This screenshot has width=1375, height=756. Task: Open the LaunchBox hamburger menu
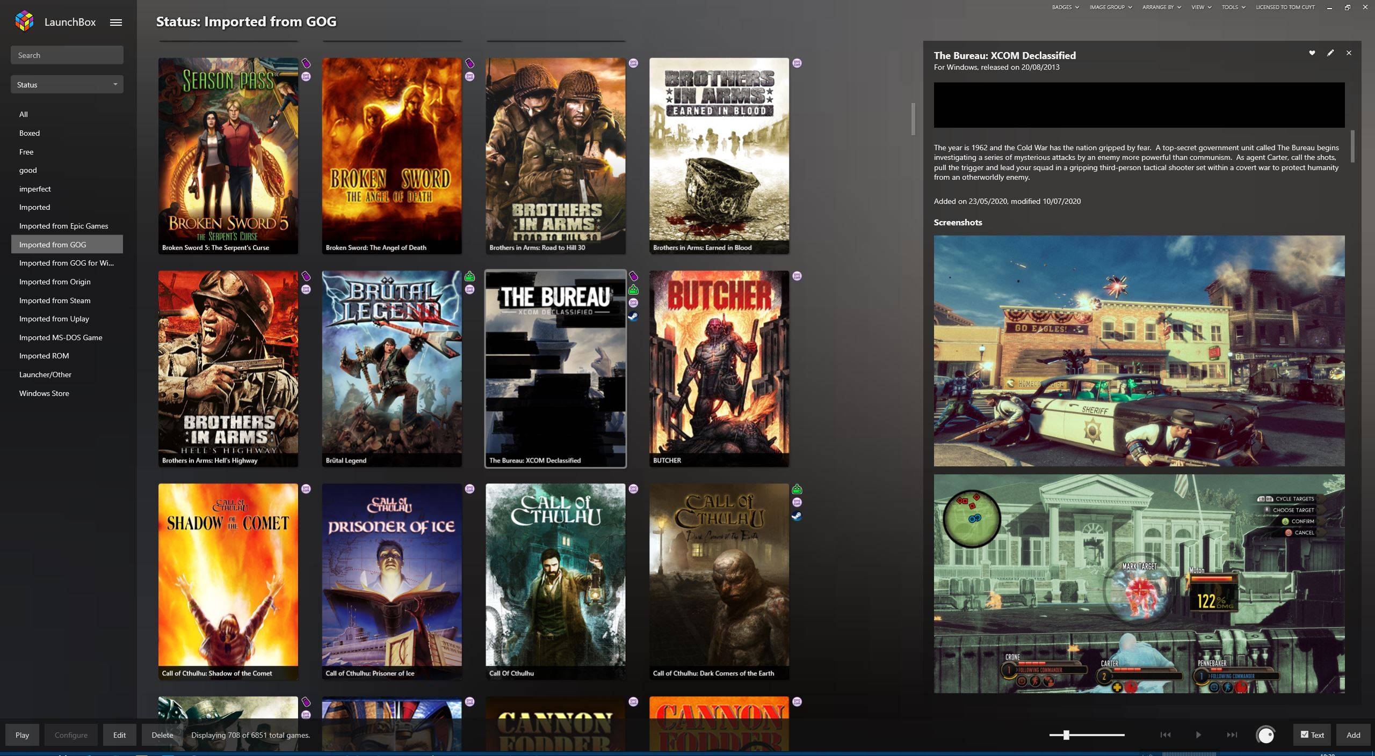click(x=116, y=23)
